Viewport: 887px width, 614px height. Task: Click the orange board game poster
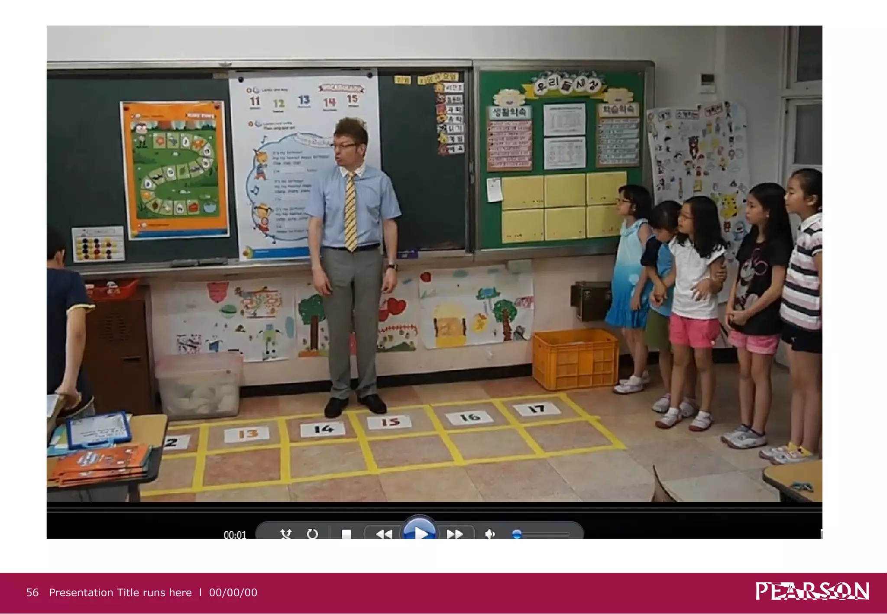tap(175, 170)
